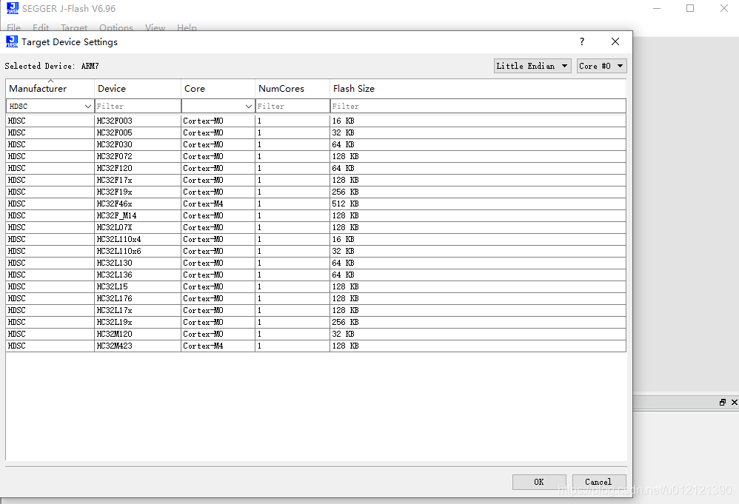
Task: Open the Target menu
Action: (x=74, y=27)
